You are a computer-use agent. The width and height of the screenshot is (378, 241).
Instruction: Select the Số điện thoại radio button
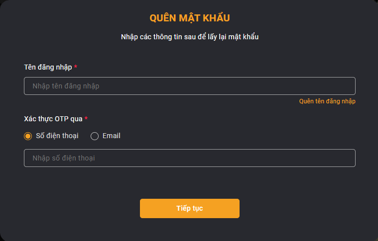[28, 136]
